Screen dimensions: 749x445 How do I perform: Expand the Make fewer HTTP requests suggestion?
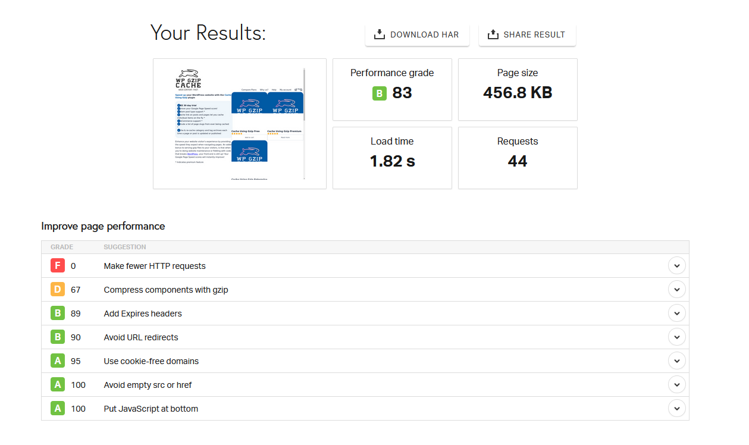[676, 265]
